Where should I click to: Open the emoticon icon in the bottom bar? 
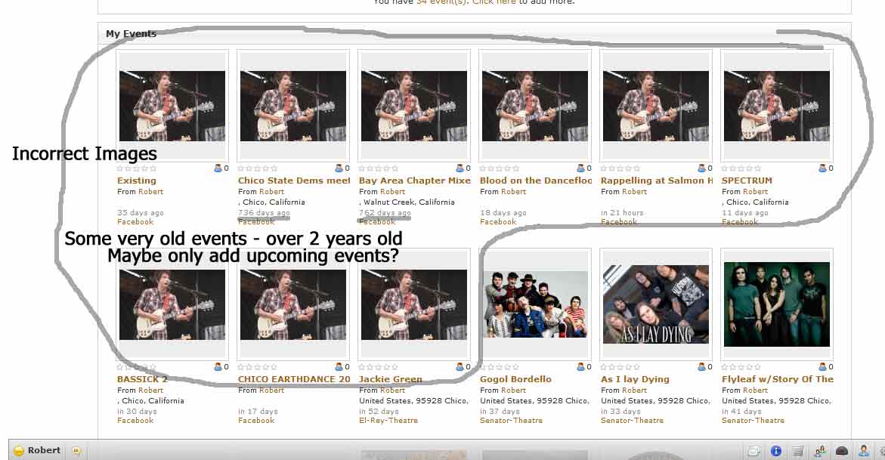coord(76,450)
